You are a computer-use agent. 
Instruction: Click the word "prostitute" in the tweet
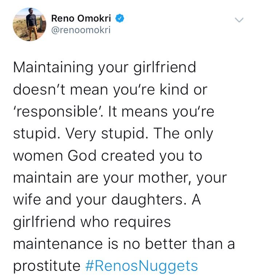pos(47,265)
